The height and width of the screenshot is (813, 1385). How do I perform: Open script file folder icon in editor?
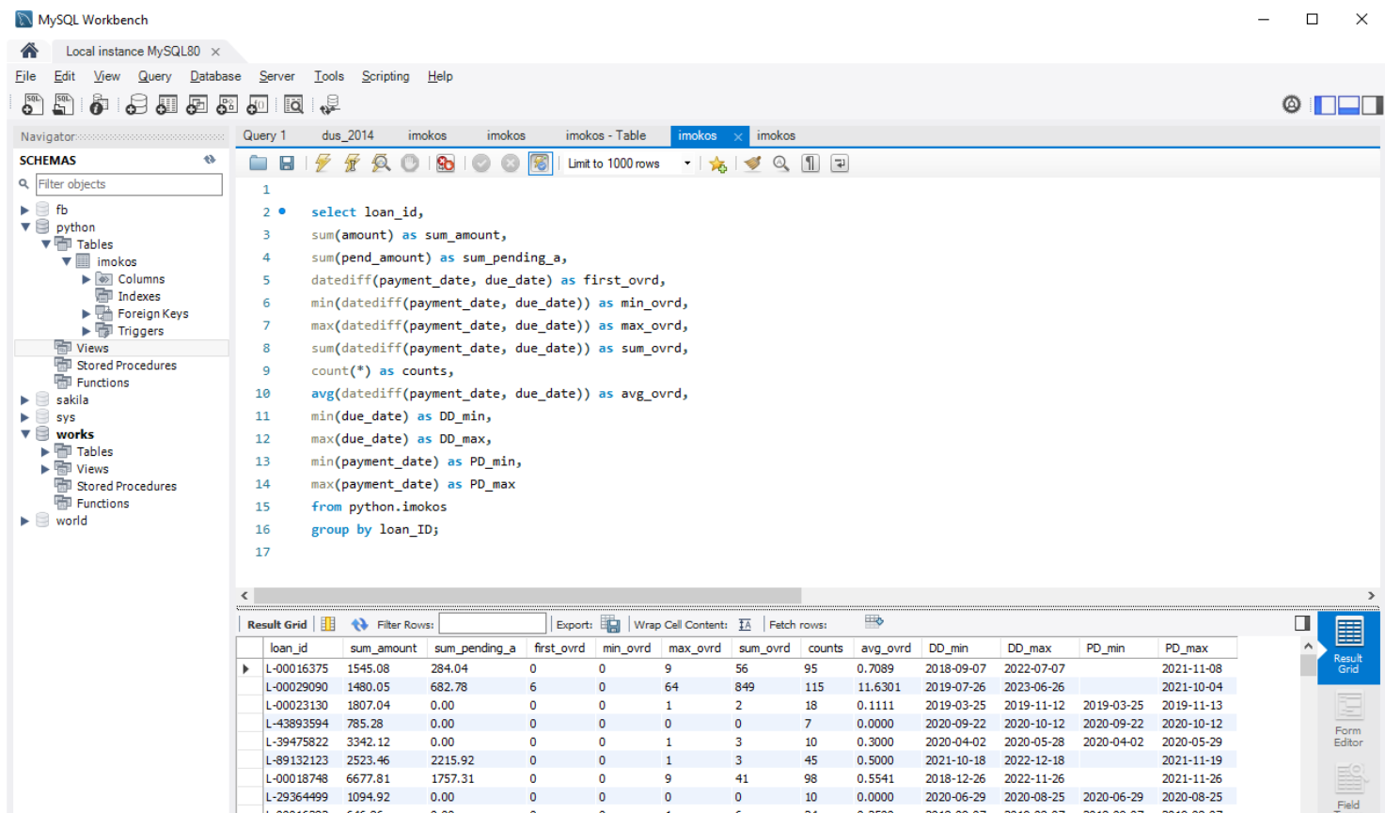[x=258, y=164]
